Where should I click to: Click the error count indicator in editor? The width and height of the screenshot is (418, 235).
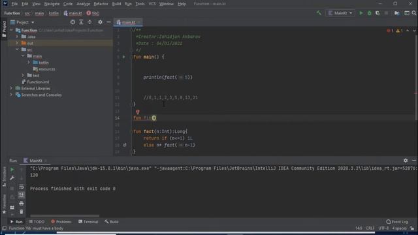(x=390, y=31)
